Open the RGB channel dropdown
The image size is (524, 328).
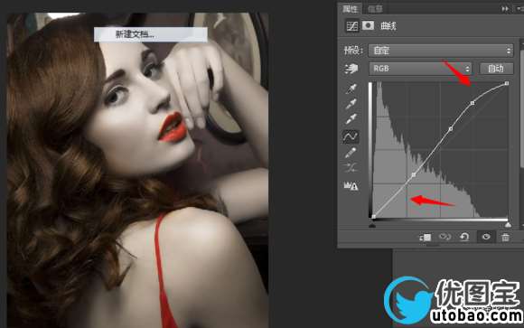(x=420, y=69)
